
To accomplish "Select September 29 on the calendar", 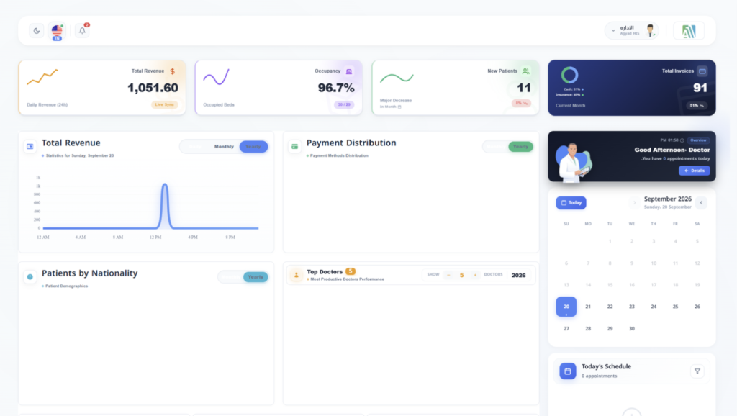I will click(610, 329).
